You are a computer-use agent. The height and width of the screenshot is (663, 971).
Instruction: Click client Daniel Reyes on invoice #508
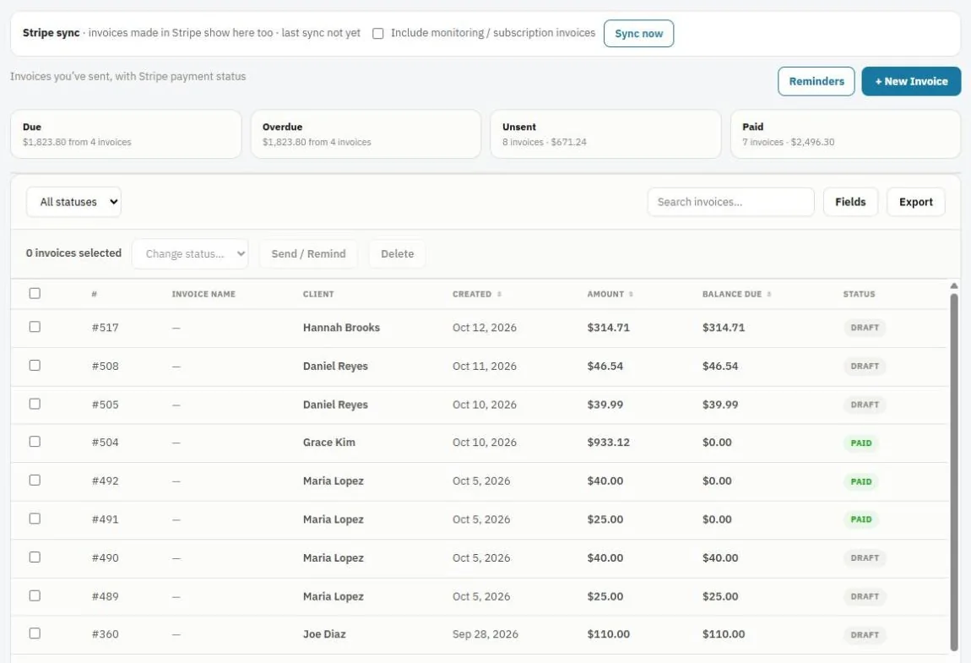pyautogui.click(x=335, y=367)
